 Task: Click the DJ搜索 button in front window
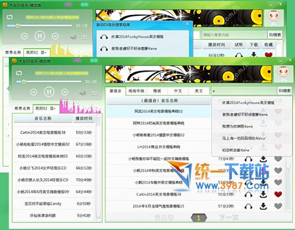pos(284,91)
